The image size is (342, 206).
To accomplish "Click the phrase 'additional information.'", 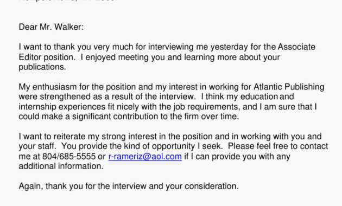I will pos(61,166).
